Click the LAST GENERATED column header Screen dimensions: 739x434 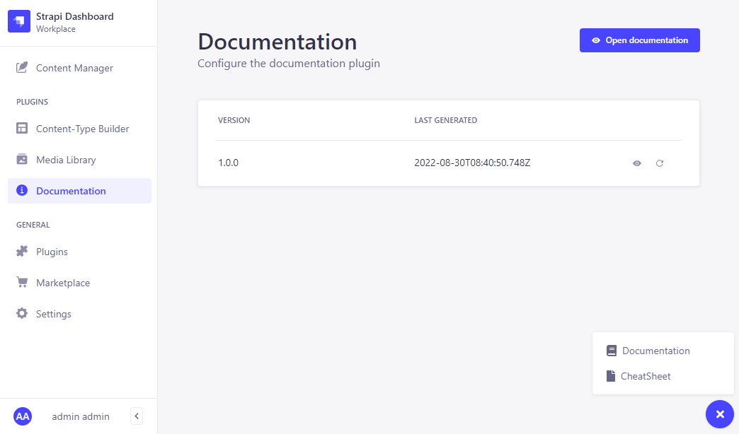point(446,120)
